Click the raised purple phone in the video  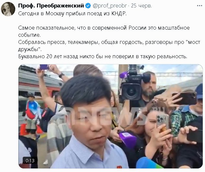44,67
